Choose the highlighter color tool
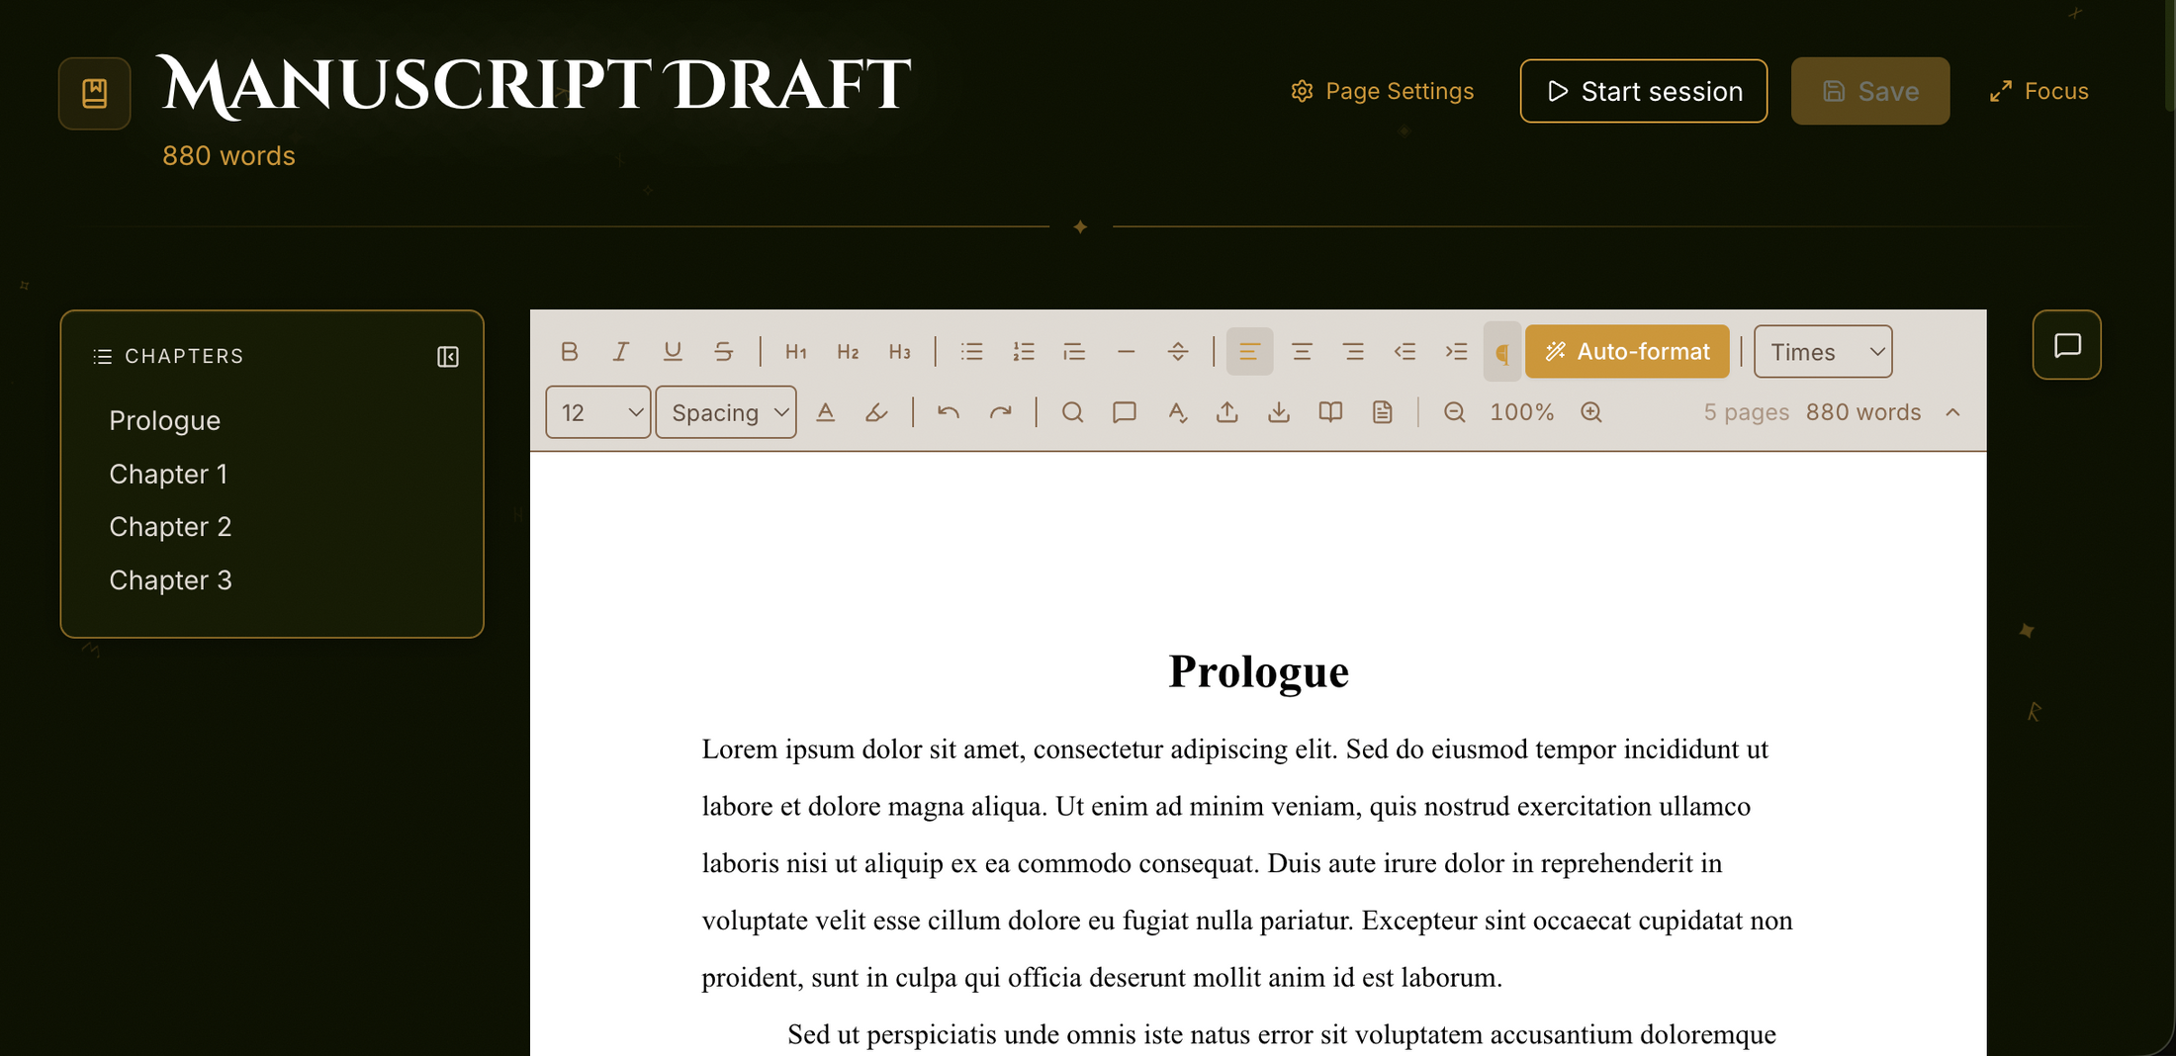 click(876, 412)
